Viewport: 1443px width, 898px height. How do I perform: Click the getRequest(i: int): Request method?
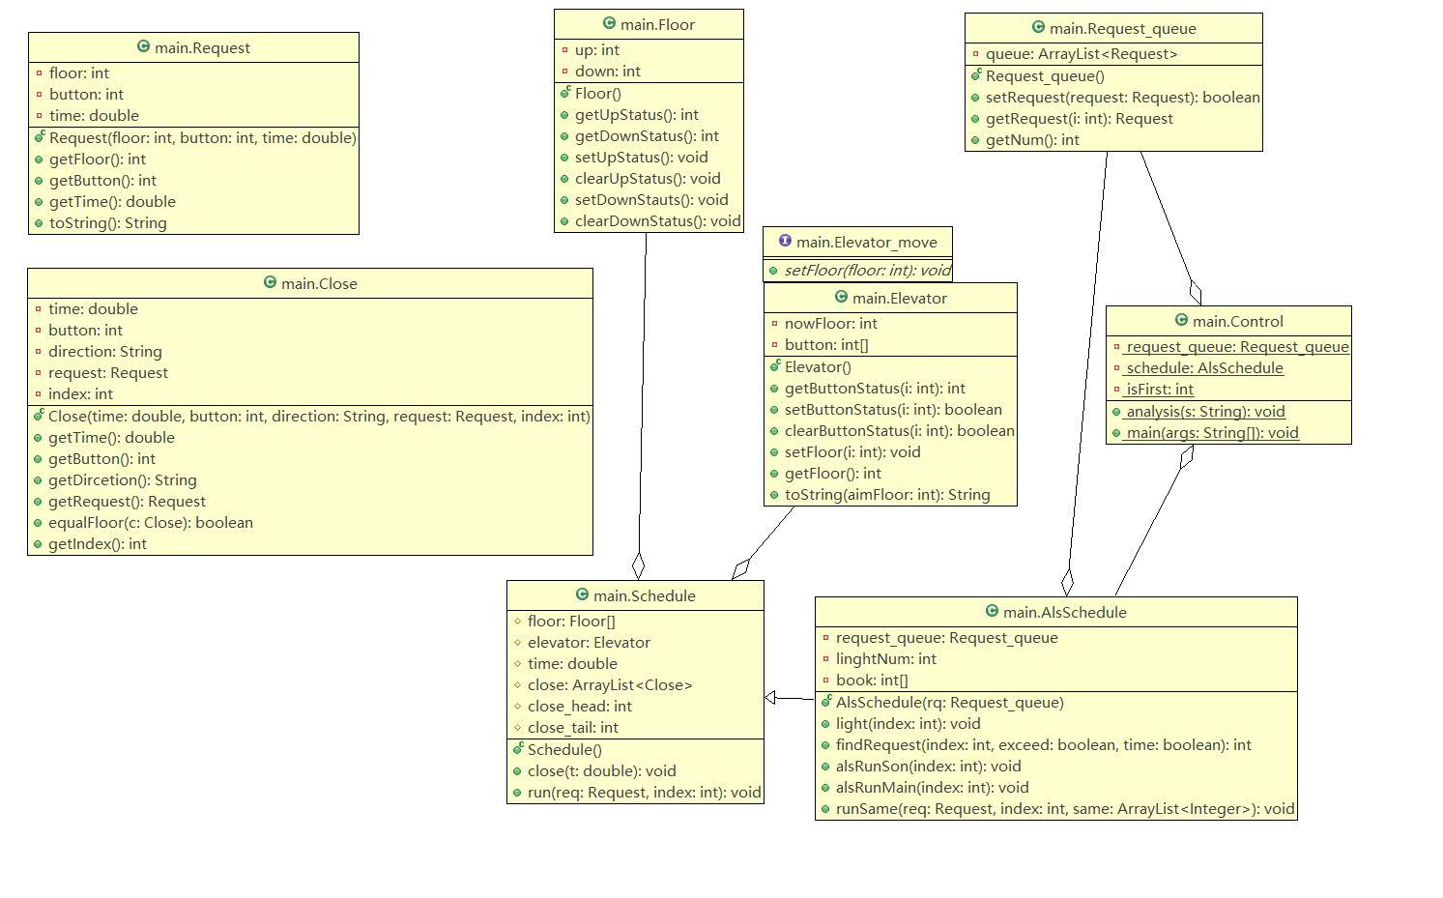point(1079,119)
